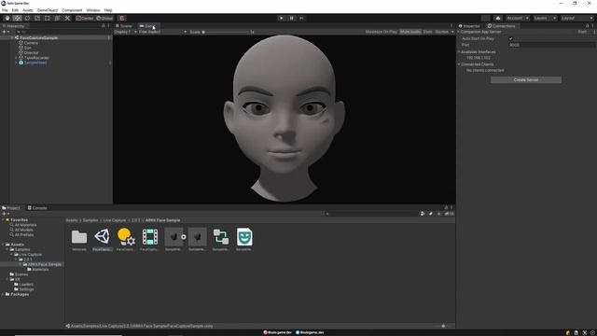The width and height of the screenshot is (597, 336).
Task: Click All Materials under Favorites
Action: 25,225
